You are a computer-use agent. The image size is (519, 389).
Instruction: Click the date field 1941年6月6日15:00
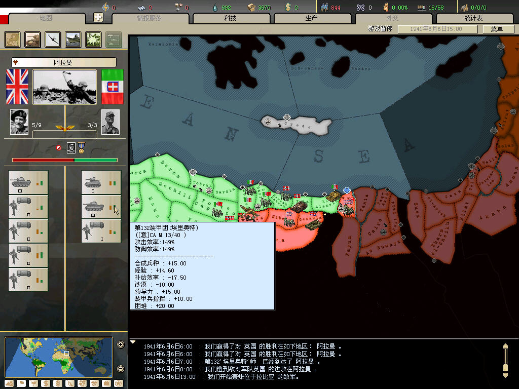pyautogui.click(x=437, y=29)
